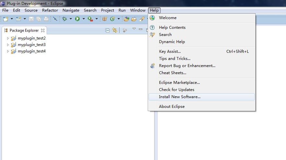Toggle Skip All Breakpoints icon
This screenshot has width=286, height=160.
[55, 19]
